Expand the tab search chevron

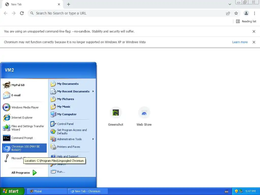(x=230, y=4)
